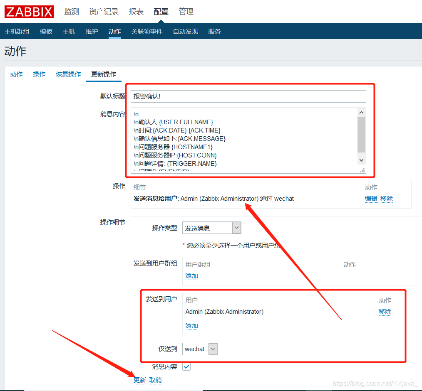Open the 报表 top menu
Screen dimensions: 422x391
136,12
